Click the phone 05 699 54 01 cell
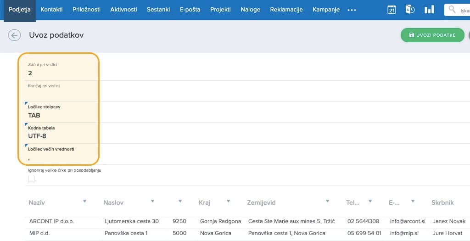Screen dimensions: 470x241 (x=364, y=233)
